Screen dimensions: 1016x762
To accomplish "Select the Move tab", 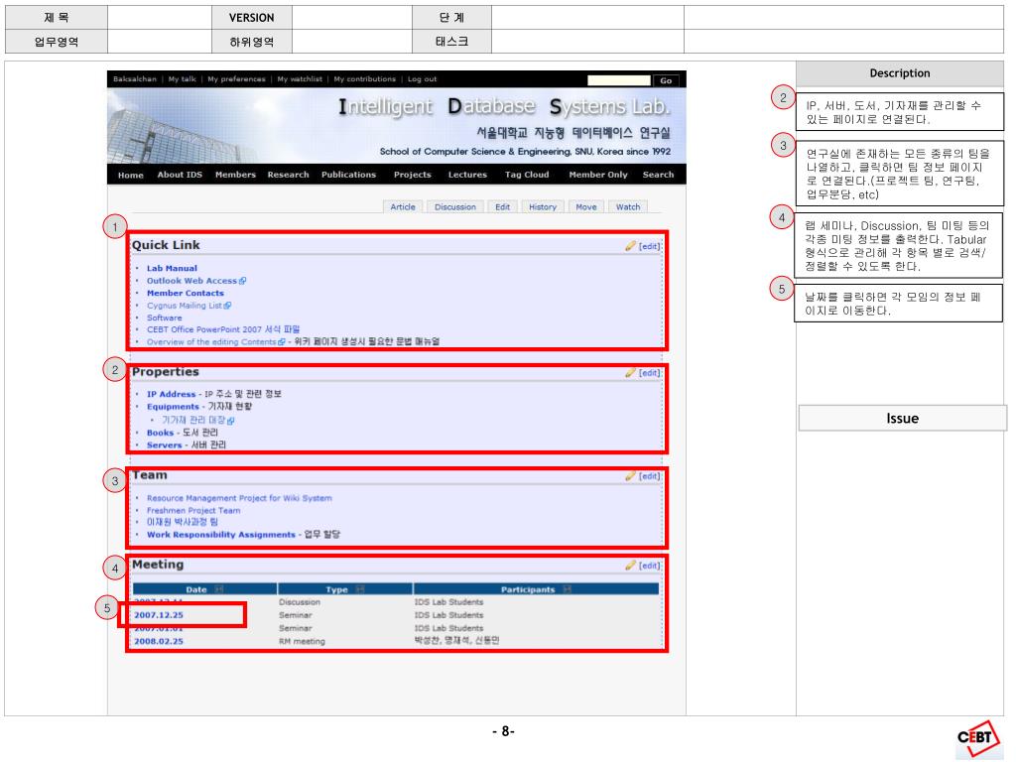I will click(x=586, y=206).
